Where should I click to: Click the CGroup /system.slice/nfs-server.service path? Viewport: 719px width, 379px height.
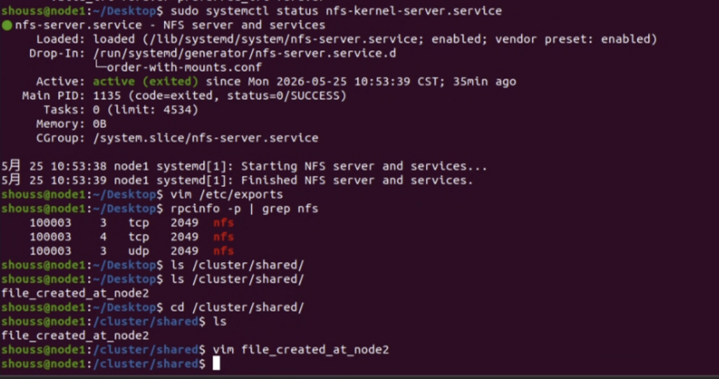206,138
